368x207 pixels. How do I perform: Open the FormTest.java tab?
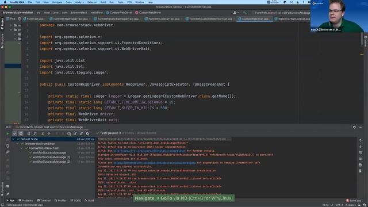click(x=33, y=19)
